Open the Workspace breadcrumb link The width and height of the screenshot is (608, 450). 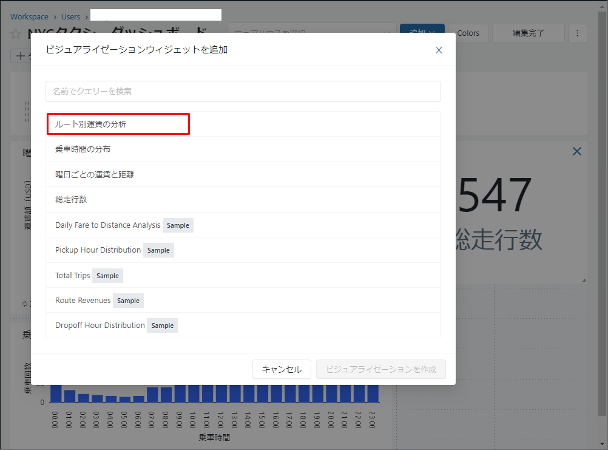click(29, 16)
